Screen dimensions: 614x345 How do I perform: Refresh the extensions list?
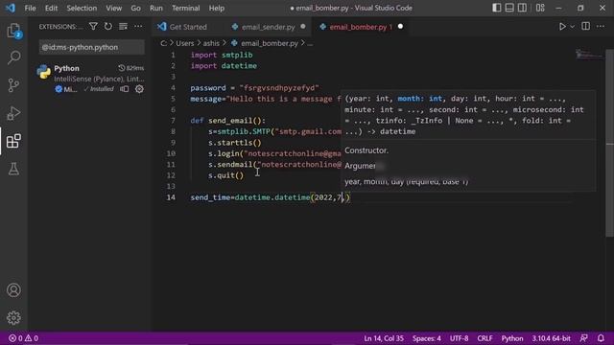[x=108, y=27]
